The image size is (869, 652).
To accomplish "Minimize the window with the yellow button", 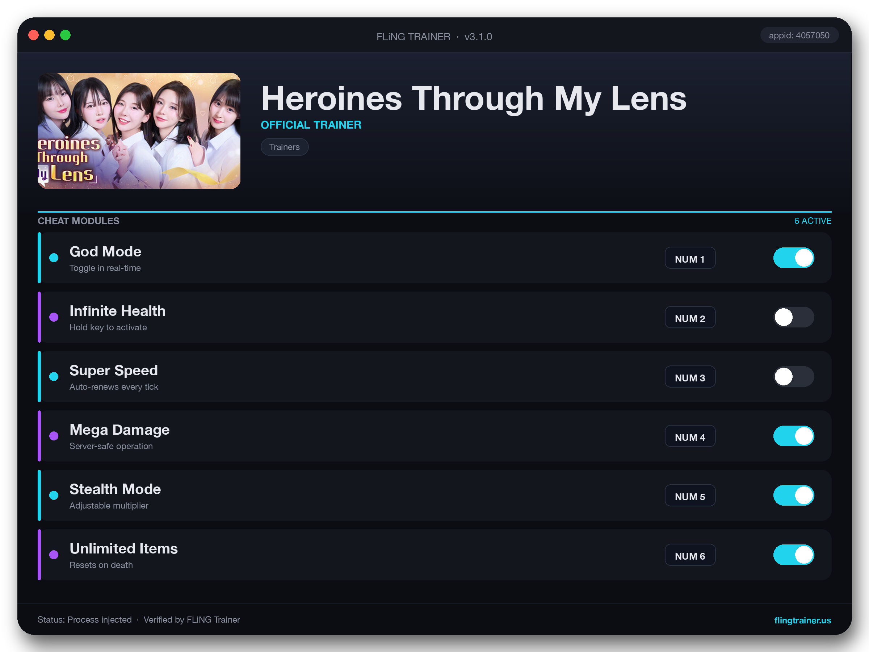I will coord(50,35).
